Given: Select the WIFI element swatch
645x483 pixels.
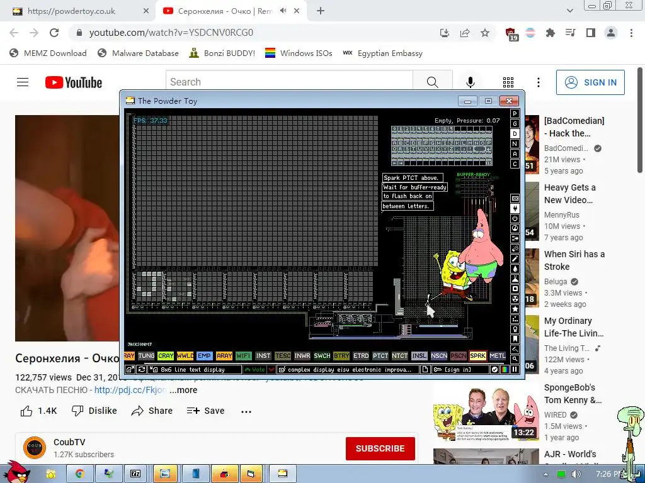Looking at the screenshot, I should pyautogui.click(x=243, y=356).
